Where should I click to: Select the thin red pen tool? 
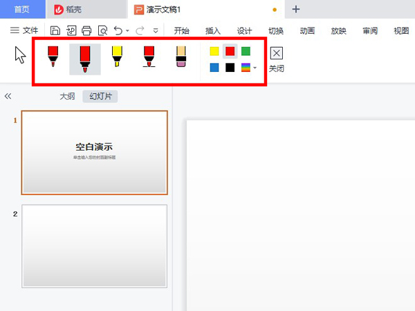(x=53, y=57)
